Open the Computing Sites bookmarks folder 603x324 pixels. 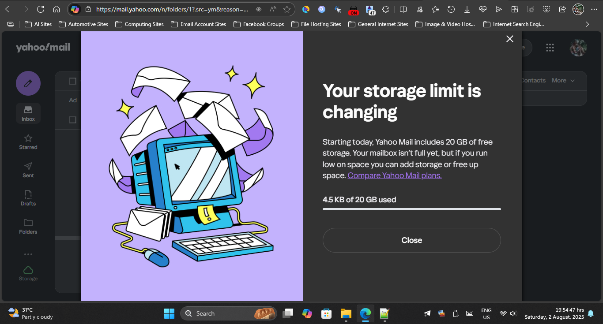[139, 24]
